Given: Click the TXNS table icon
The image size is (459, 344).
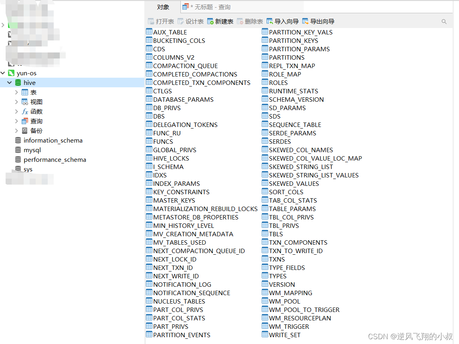Looking at the screenshot, I should [265, 259].
